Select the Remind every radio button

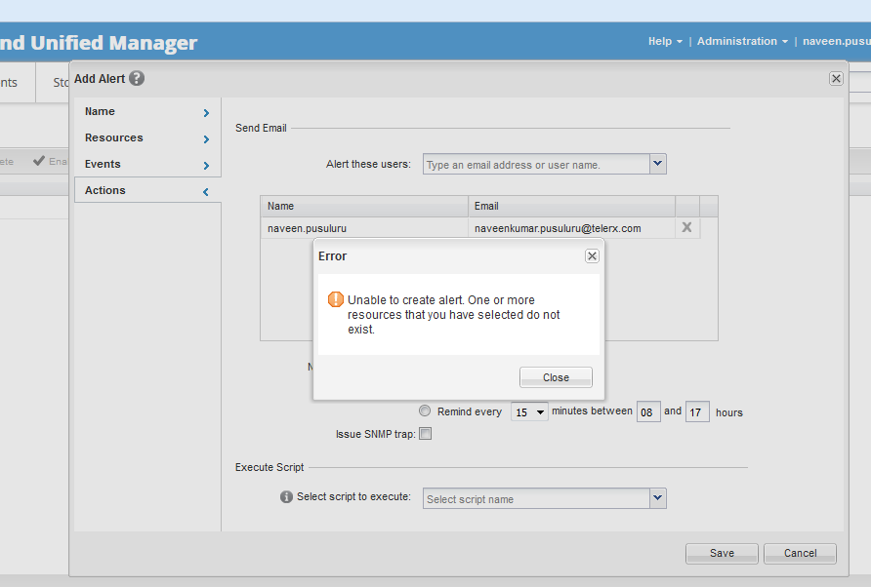(x=425, y=411)
